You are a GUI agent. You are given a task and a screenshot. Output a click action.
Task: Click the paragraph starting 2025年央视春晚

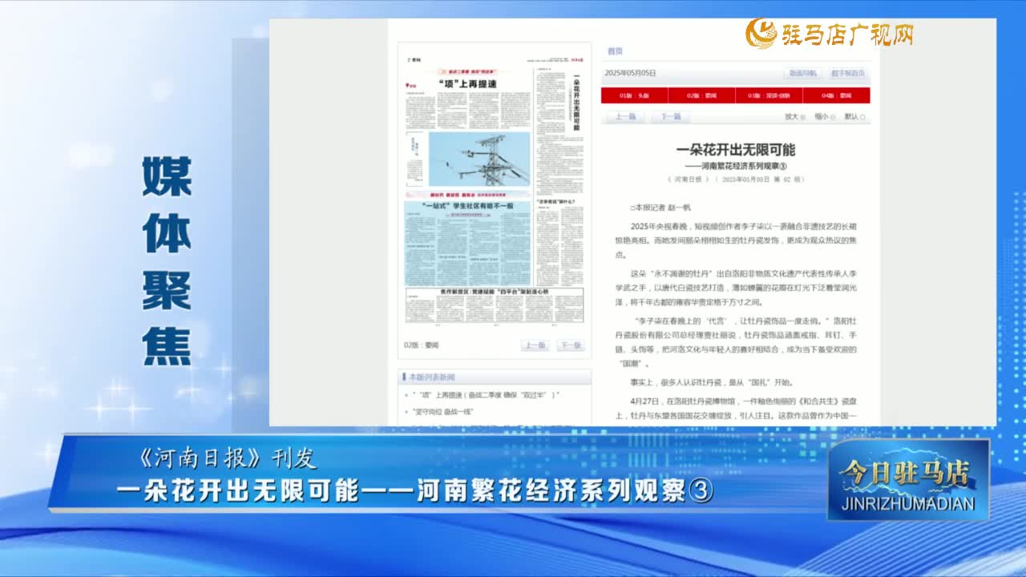pyautogui.click(x=736, y=240)
